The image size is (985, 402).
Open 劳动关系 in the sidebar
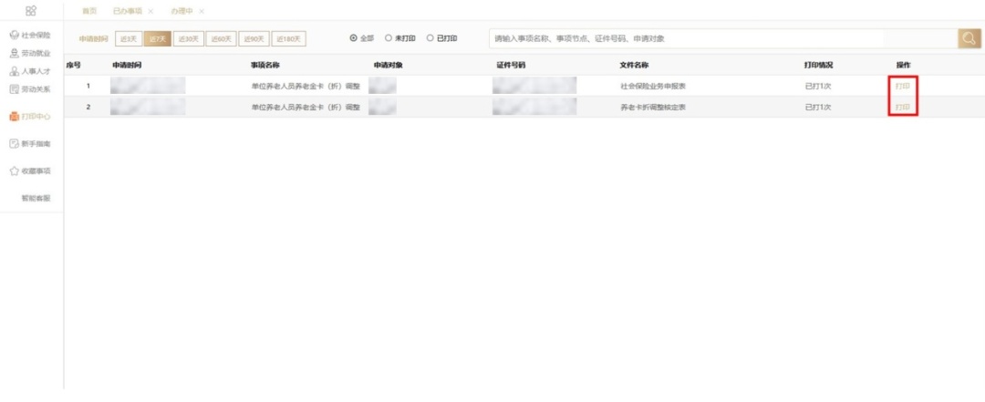30,89
